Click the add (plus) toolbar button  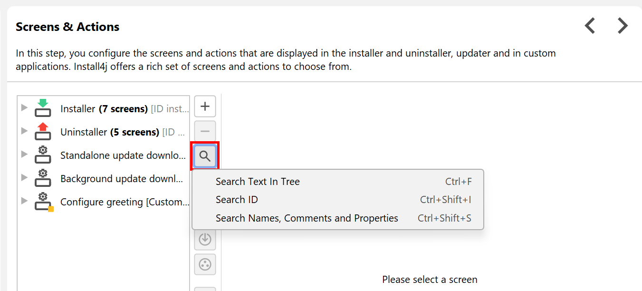coord(205,107)
